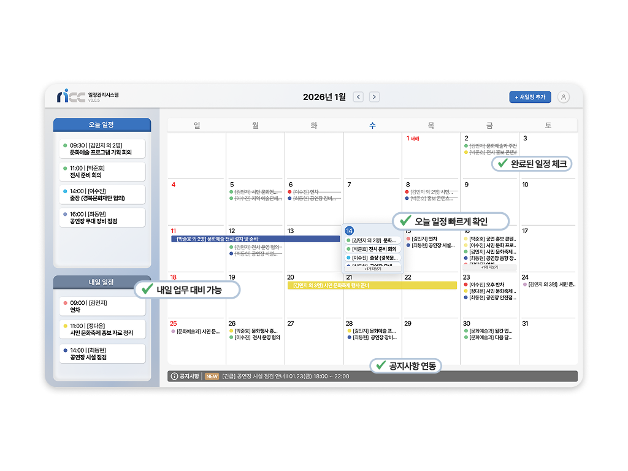Select date 9 in calendar

coord(466,185)
